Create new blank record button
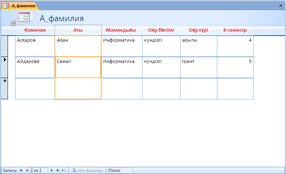The width and height of the screenshot is (286, 174). 64,170
